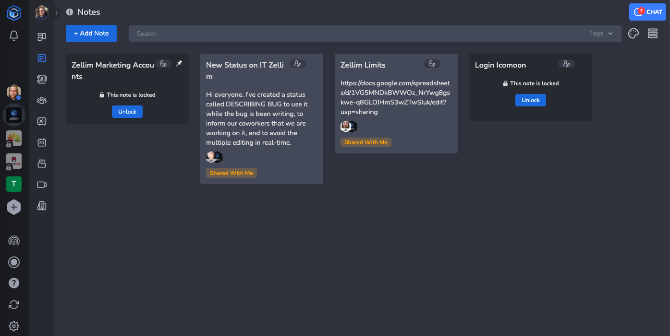Open the team members icon in sidebar
The height and width of the screenshot is (336, 670).
tap(42, 100)
